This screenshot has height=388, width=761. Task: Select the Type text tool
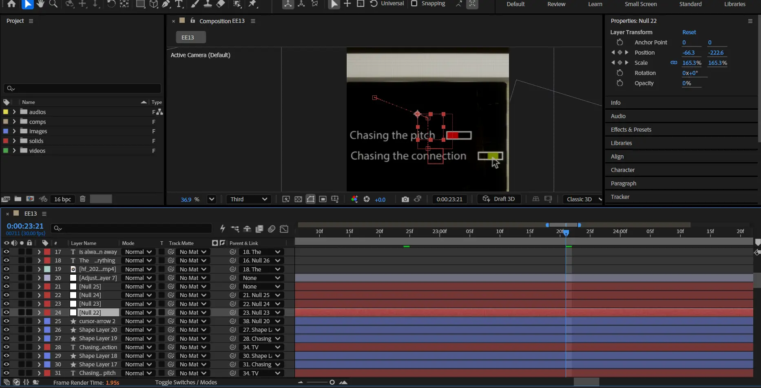click(x=179, y=4)
